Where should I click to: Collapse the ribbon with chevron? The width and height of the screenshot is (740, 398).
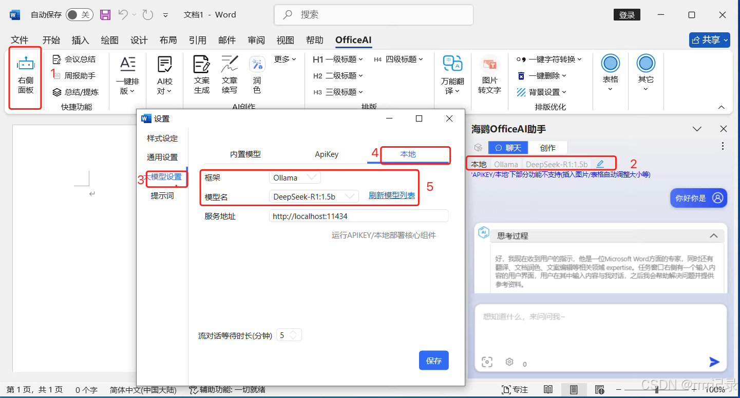pos(722,107)
